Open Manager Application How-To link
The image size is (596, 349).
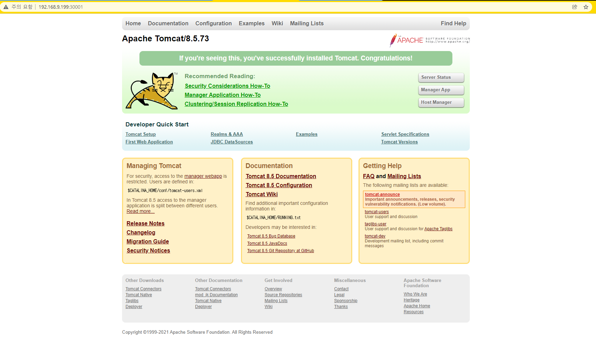point(223,95)
